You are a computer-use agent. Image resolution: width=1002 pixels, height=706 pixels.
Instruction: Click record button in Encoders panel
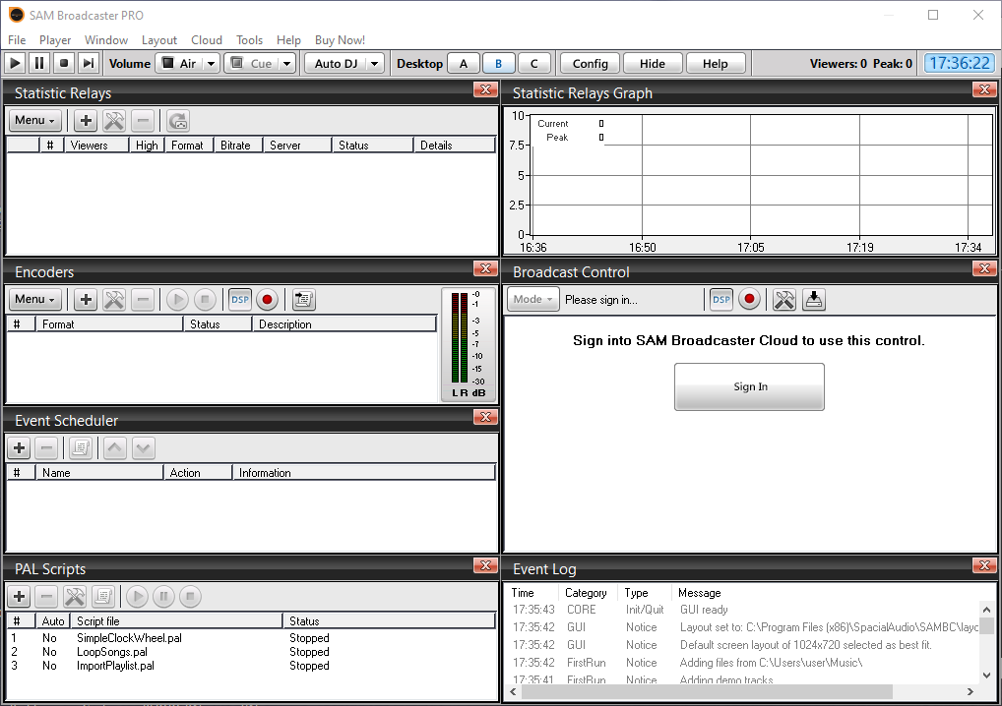click(x=267, y=299)
